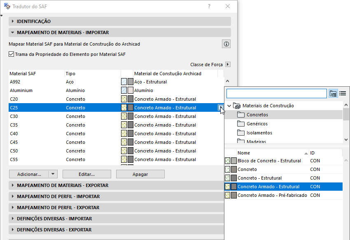Click the info icon beside material mapping
This screenshot has height=240, width=350.
pyautogui.click(x=226, y=44)
